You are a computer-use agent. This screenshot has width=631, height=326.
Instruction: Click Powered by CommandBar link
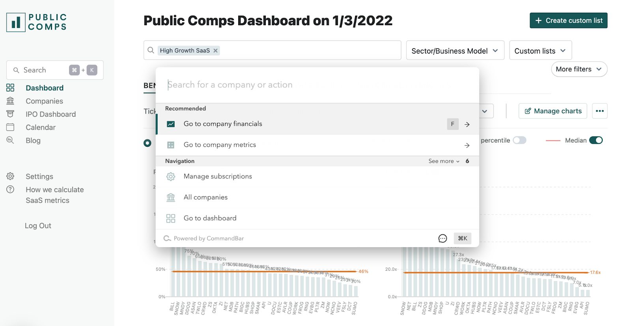pos(204,238)
